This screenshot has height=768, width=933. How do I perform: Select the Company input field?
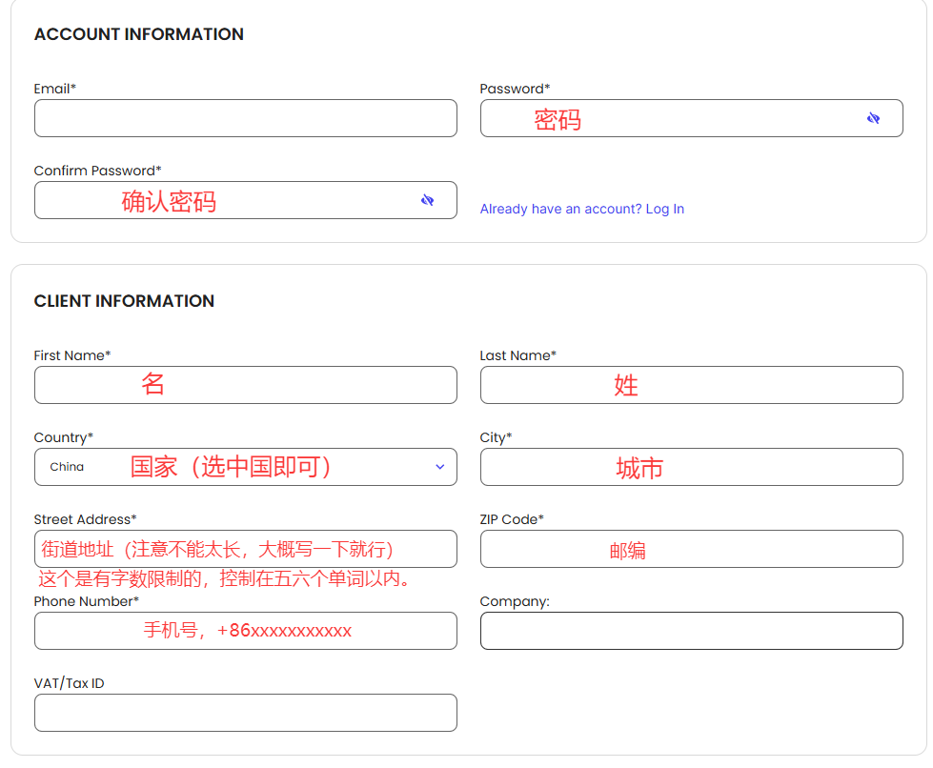(692, 631)
